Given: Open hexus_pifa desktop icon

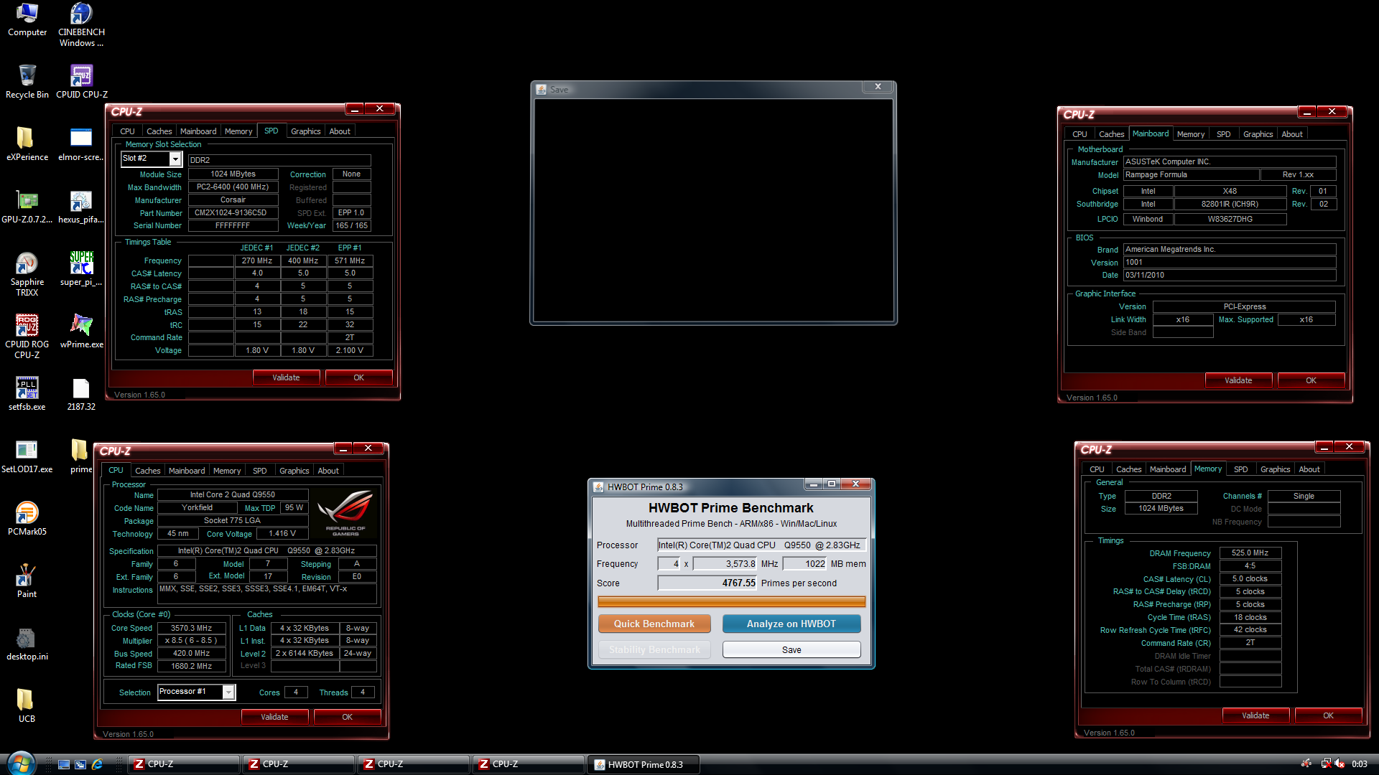Looking at the screenshot, I should coord(81,206).
